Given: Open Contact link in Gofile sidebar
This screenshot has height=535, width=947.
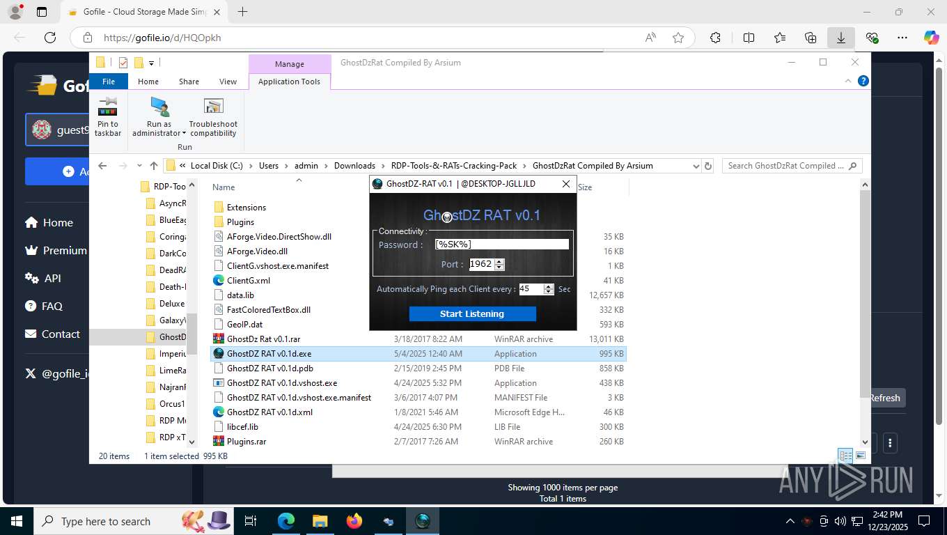Looking at the screenshot, I should click(52, 334).
